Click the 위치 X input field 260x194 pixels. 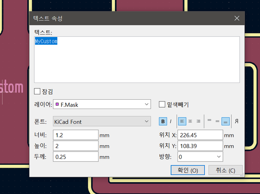[x=200, y=135]
